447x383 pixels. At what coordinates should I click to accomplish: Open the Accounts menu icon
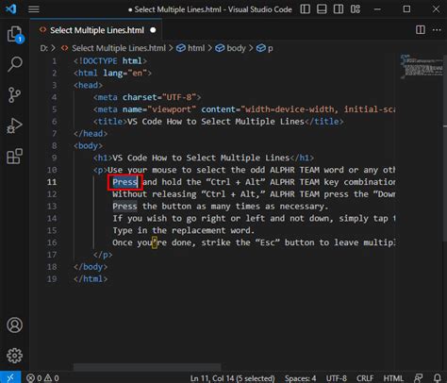(x=14, y=325)
